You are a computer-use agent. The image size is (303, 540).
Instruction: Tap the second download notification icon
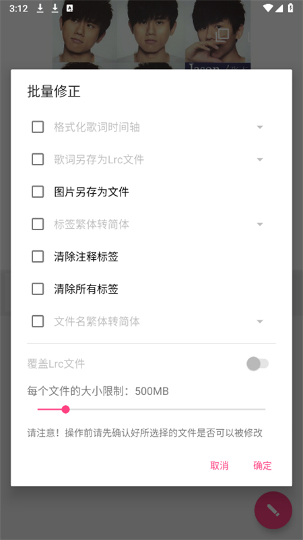55,8
